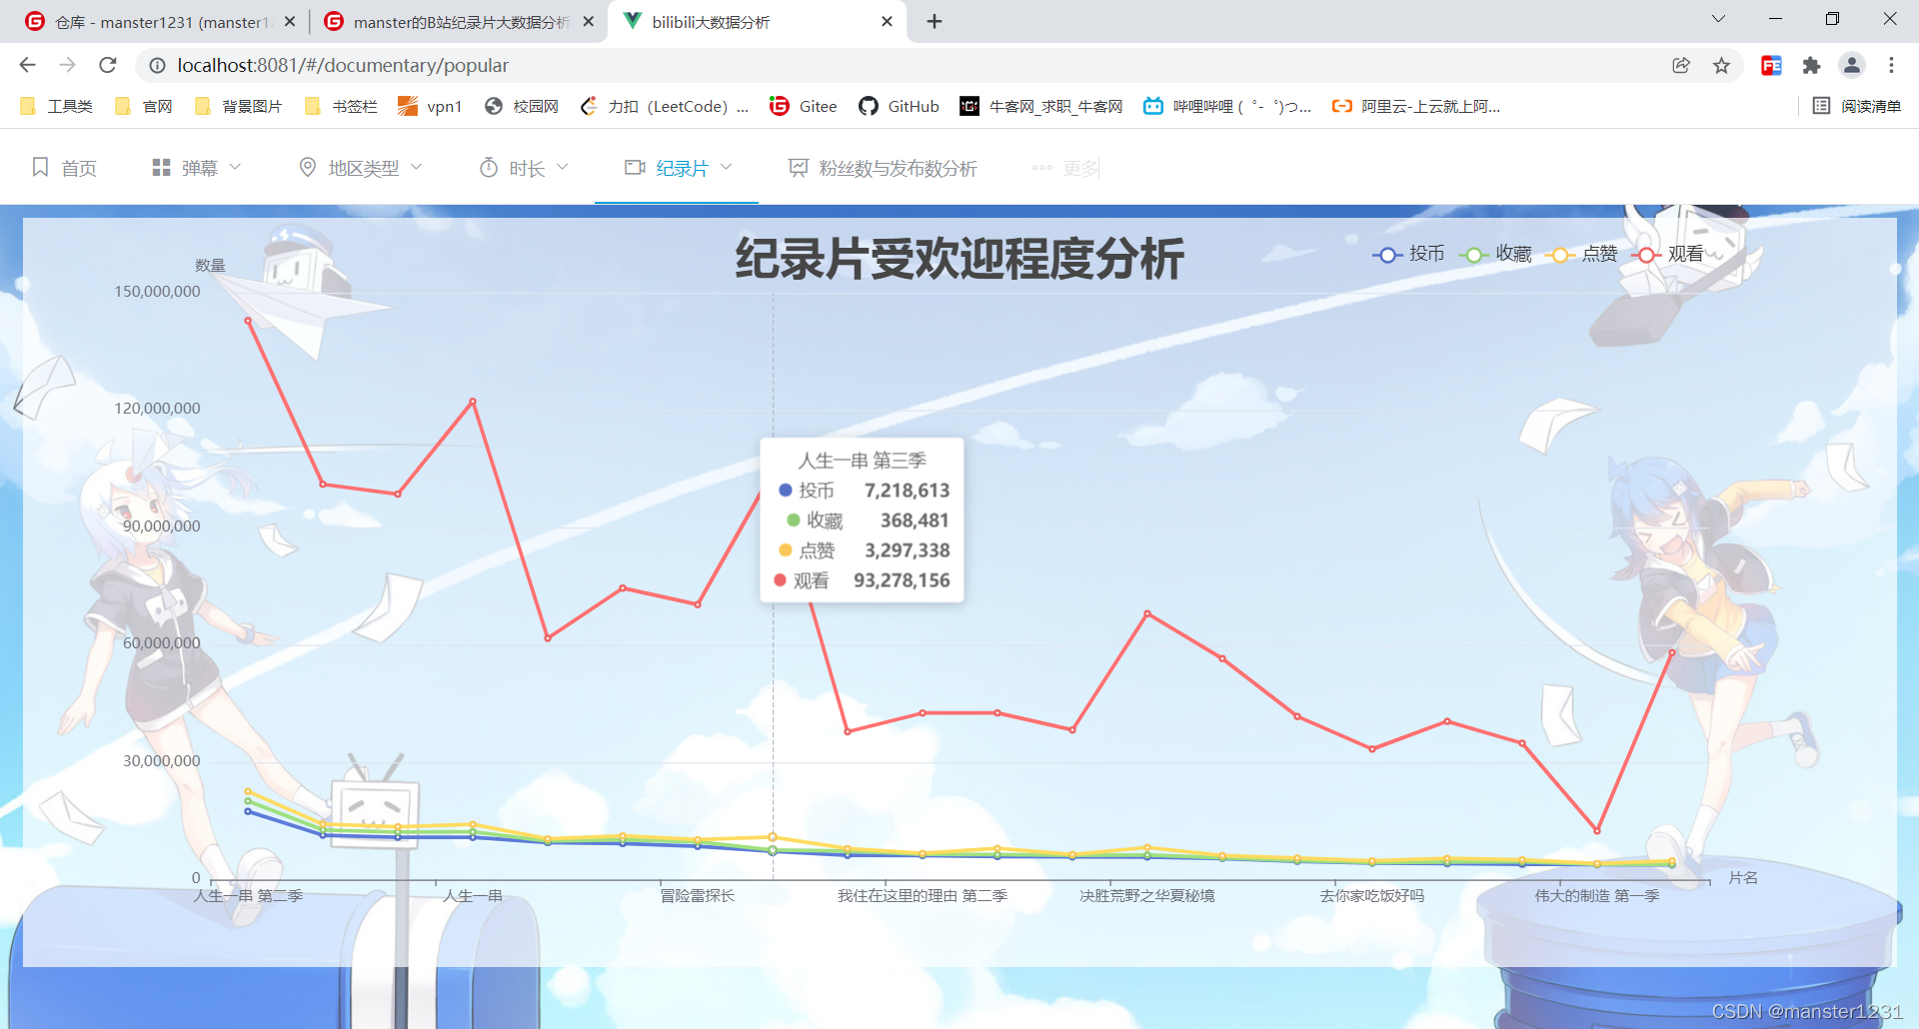Toggle the 收藏 series in legend
The height and width of the screenshot is (1029, 1919).
(x=1495, y=254)
